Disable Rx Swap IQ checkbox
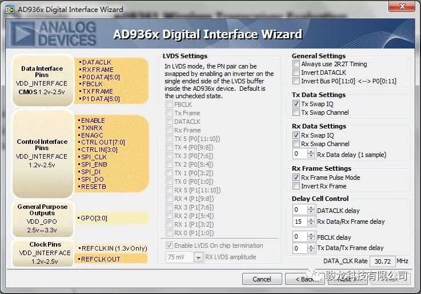This screenshot has height=294, width=421. (x=296, y=135)
